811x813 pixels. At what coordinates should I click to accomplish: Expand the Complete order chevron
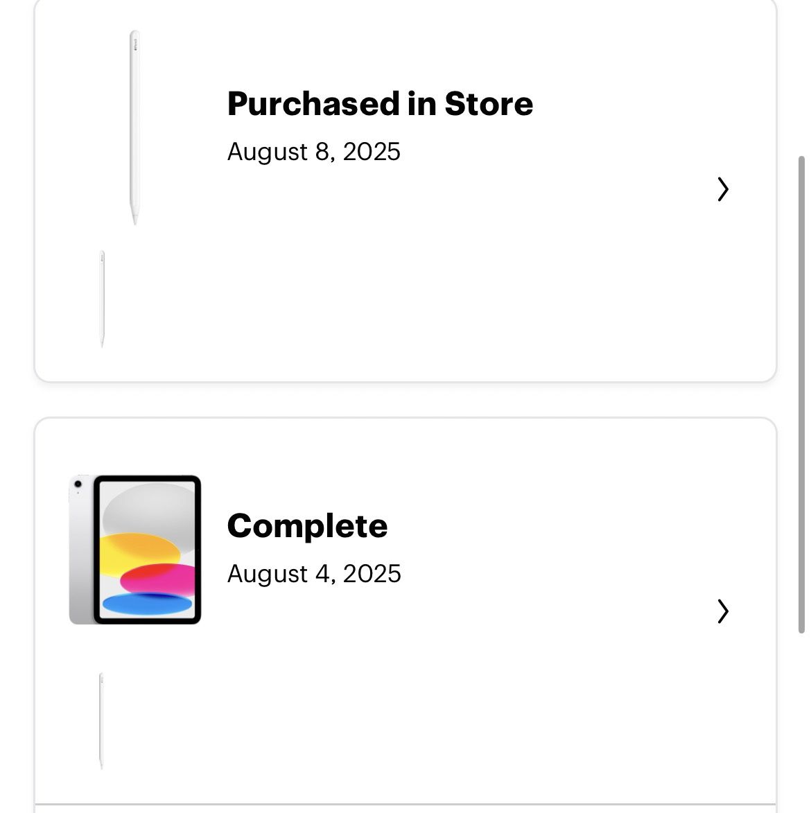click(x=723, y=611)
